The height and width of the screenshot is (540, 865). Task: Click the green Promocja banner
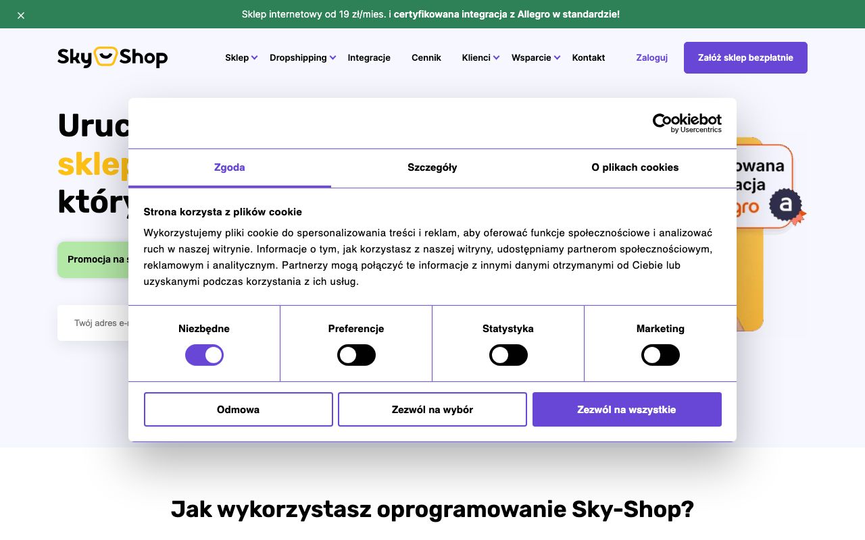pyautogui.click(x=93, y=260)
